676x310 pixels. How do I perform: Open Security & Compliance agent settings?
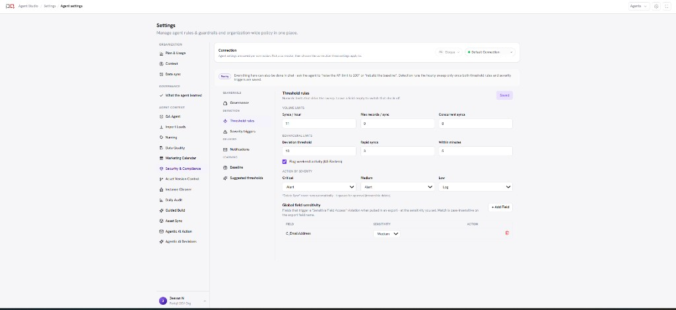point(183,169)
